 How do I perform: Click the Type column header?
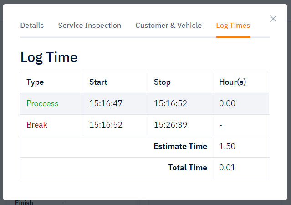click(35, 82)
